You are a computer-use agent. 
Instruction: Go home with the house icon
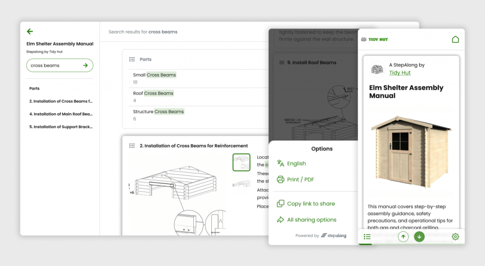click(455, 39)
